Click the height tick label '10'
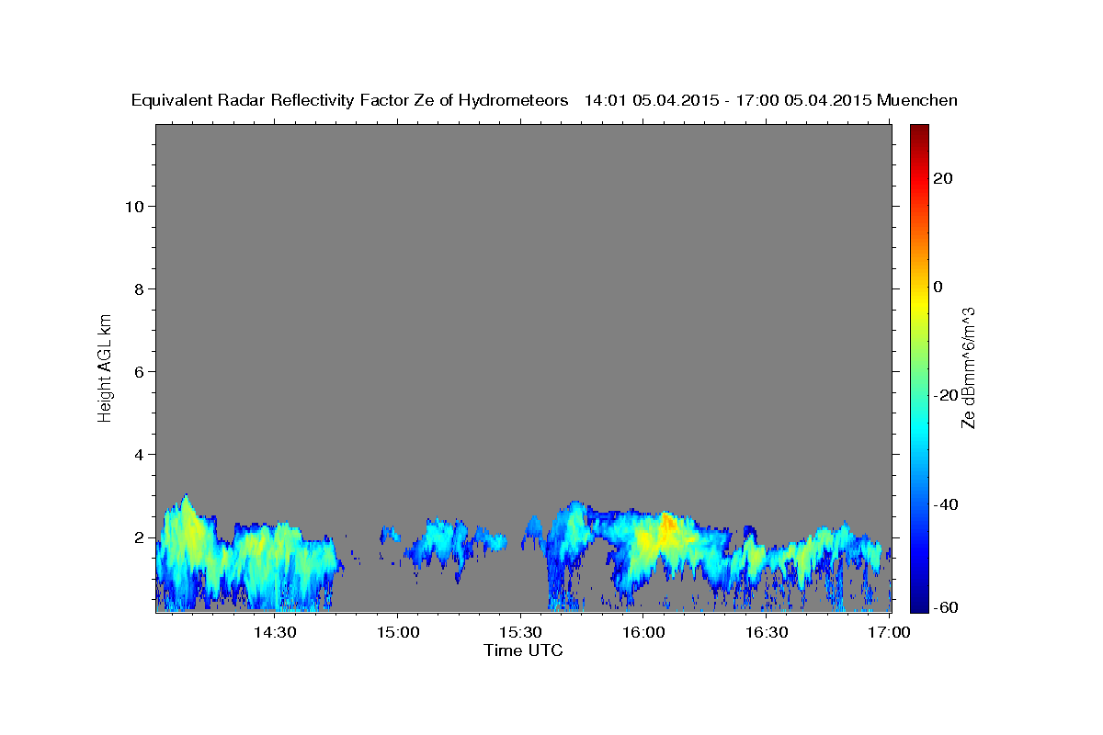 click(133, 206)
